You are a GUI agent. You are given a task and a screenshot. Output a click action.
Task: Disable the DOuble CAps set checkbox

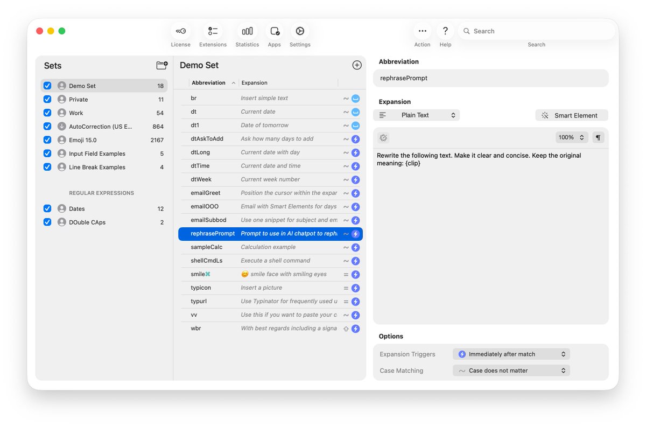click(47, 222)
